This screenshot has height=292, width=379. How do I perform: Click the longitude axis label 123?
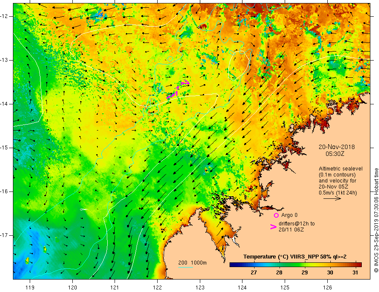200,288
